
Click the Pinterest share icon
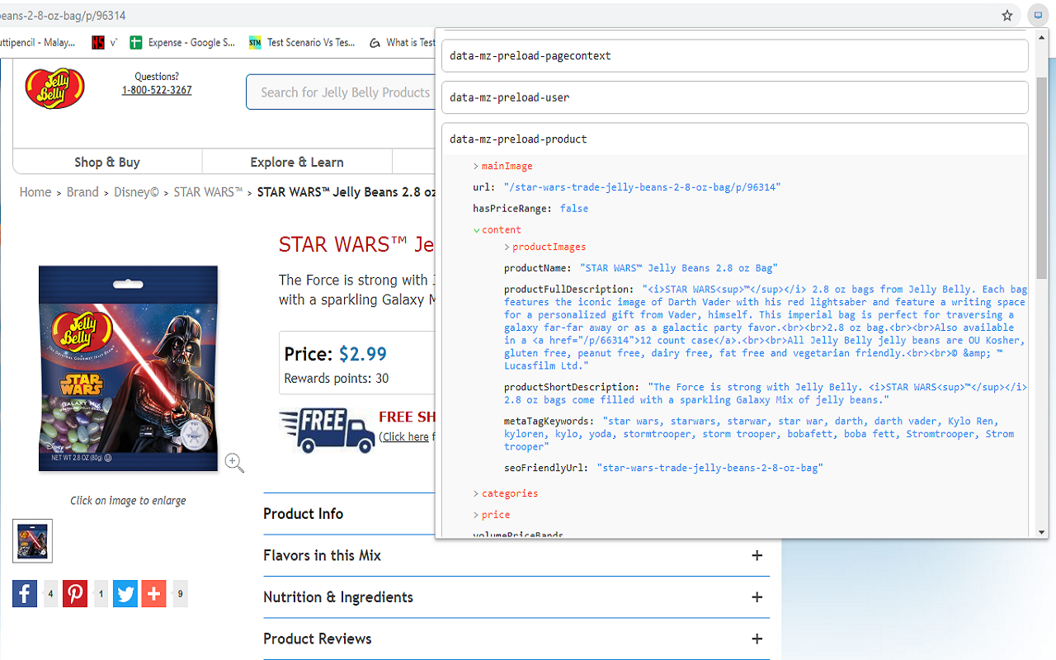75,593
